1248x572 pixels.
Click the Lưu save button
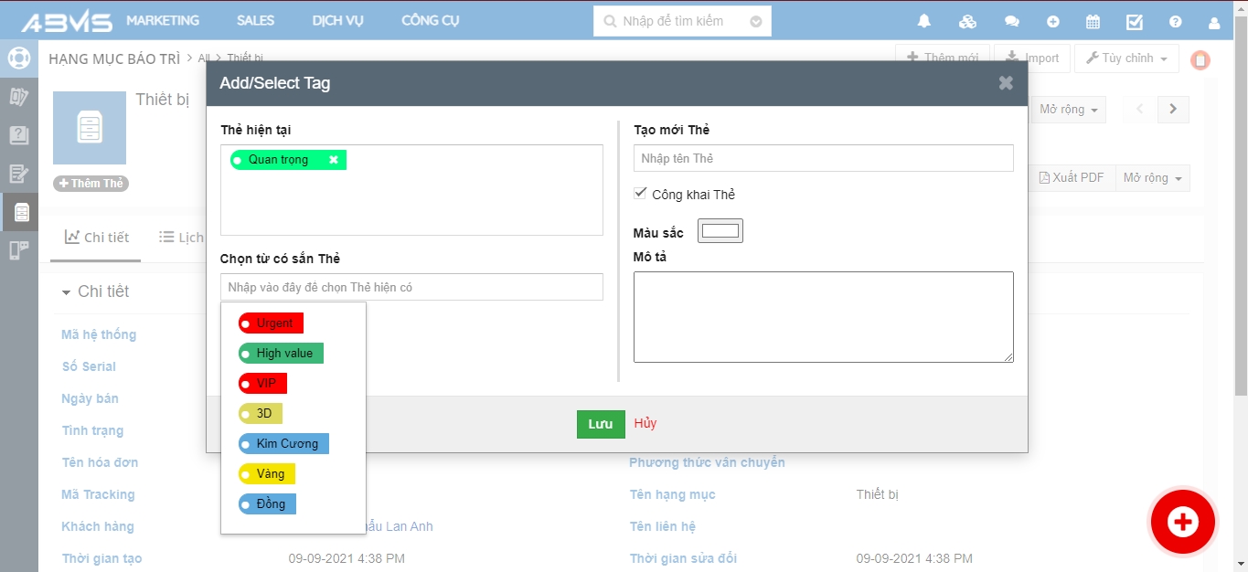coord(601,424)
